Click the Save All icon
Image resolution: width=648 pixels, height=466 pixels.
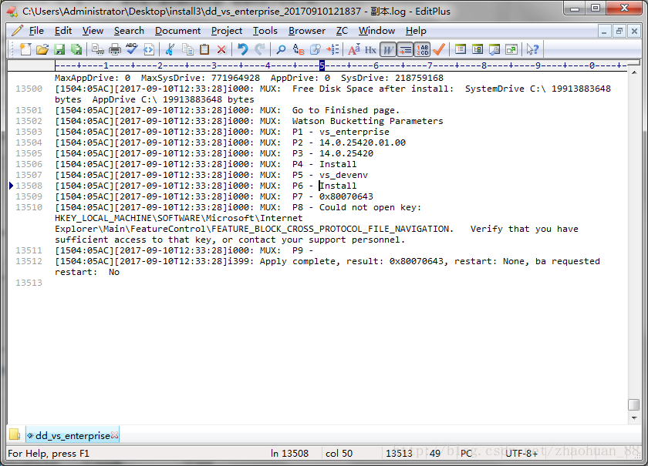[76, 49]
